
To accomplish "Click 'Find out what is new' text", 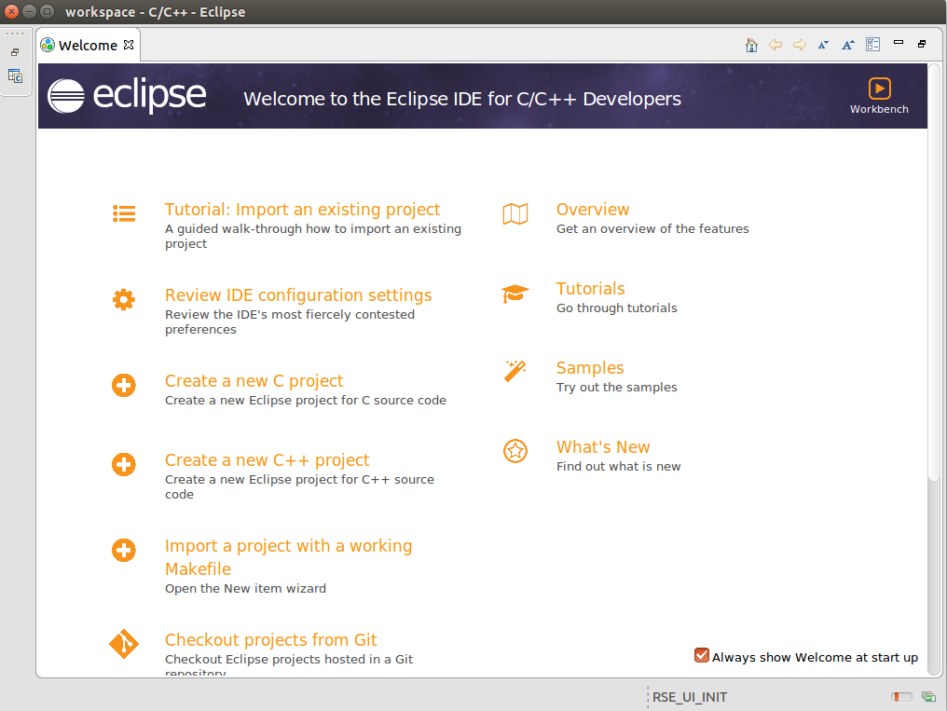I will (x=619, y=467).
